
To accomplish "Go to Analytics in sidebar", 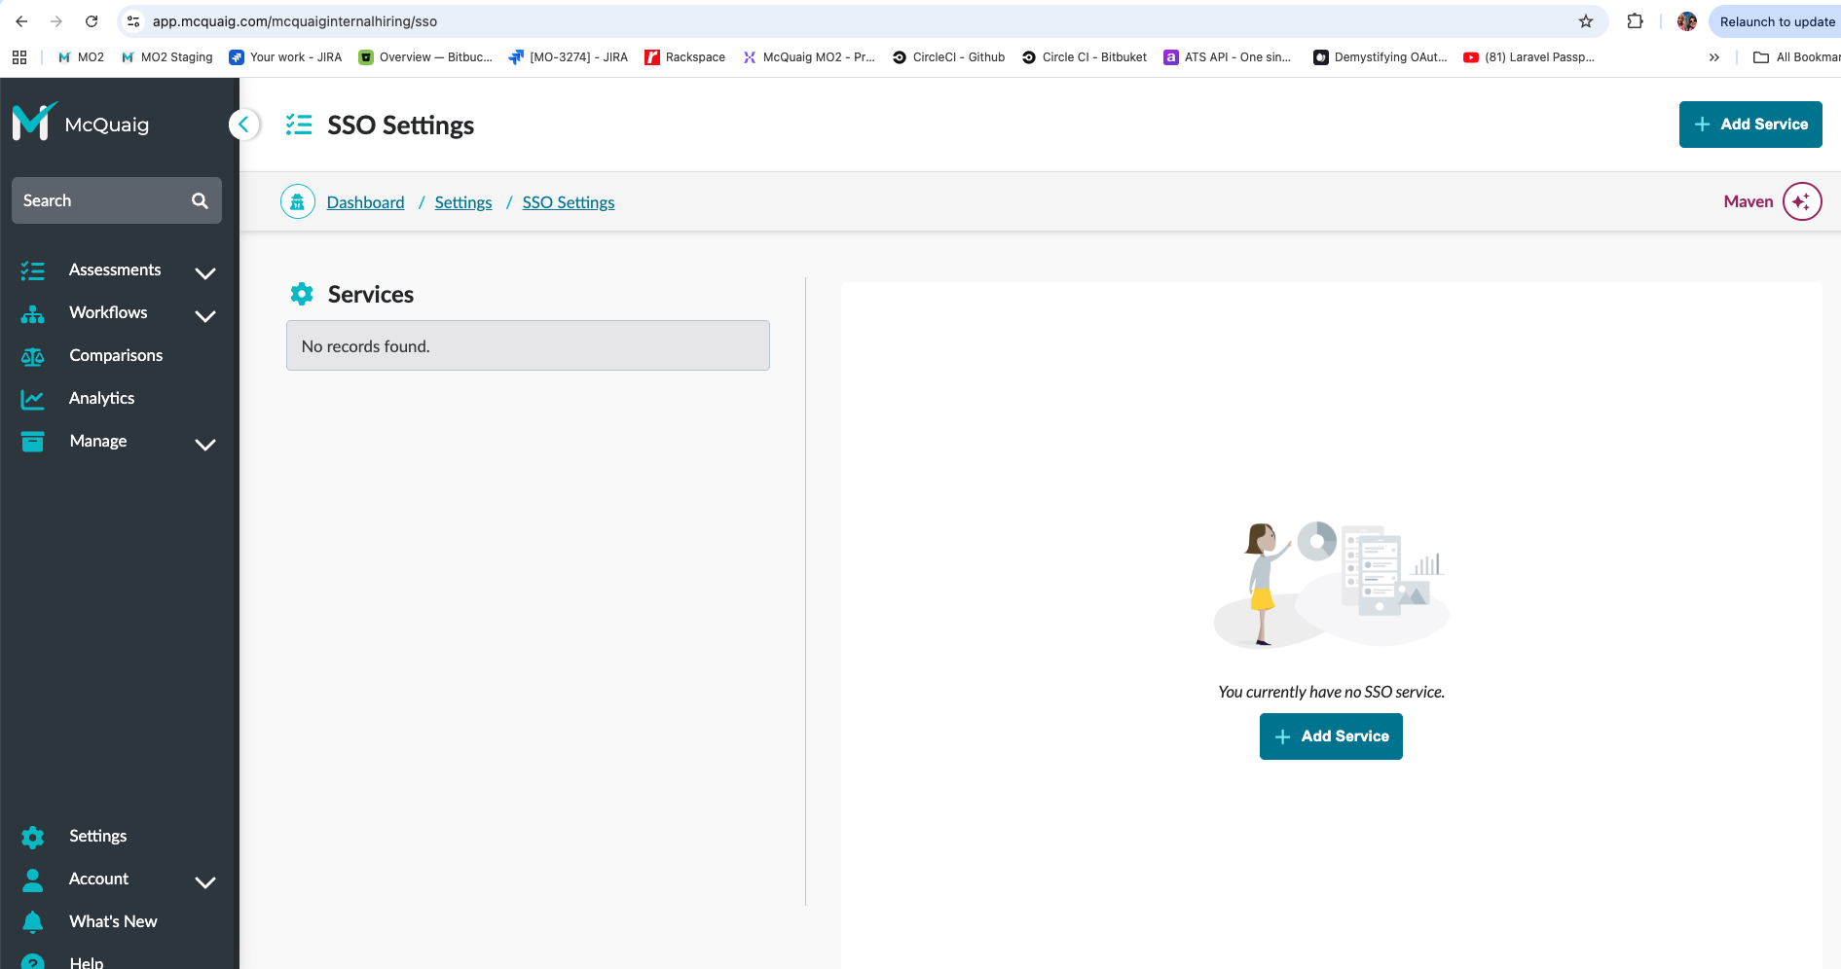I will 101,398.
